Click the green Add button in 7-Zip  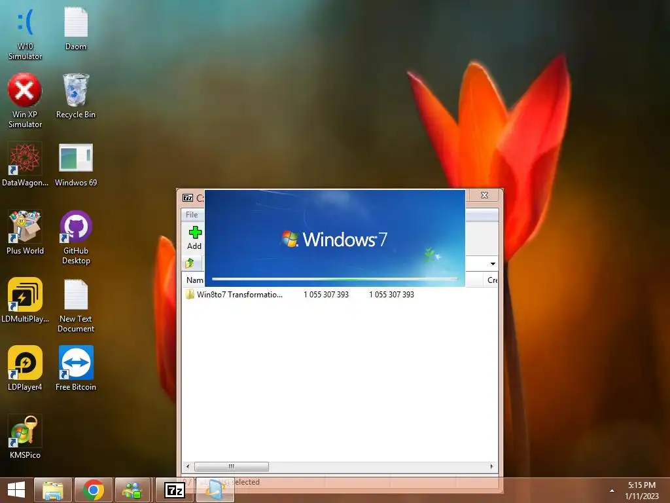coord(194,238)
